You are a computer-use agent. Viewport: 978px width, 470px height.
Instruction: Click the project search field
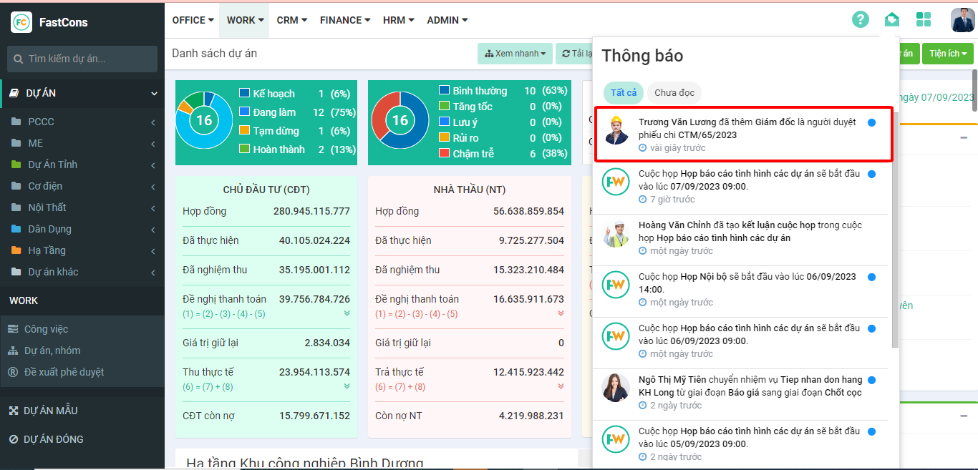(82, 59)
